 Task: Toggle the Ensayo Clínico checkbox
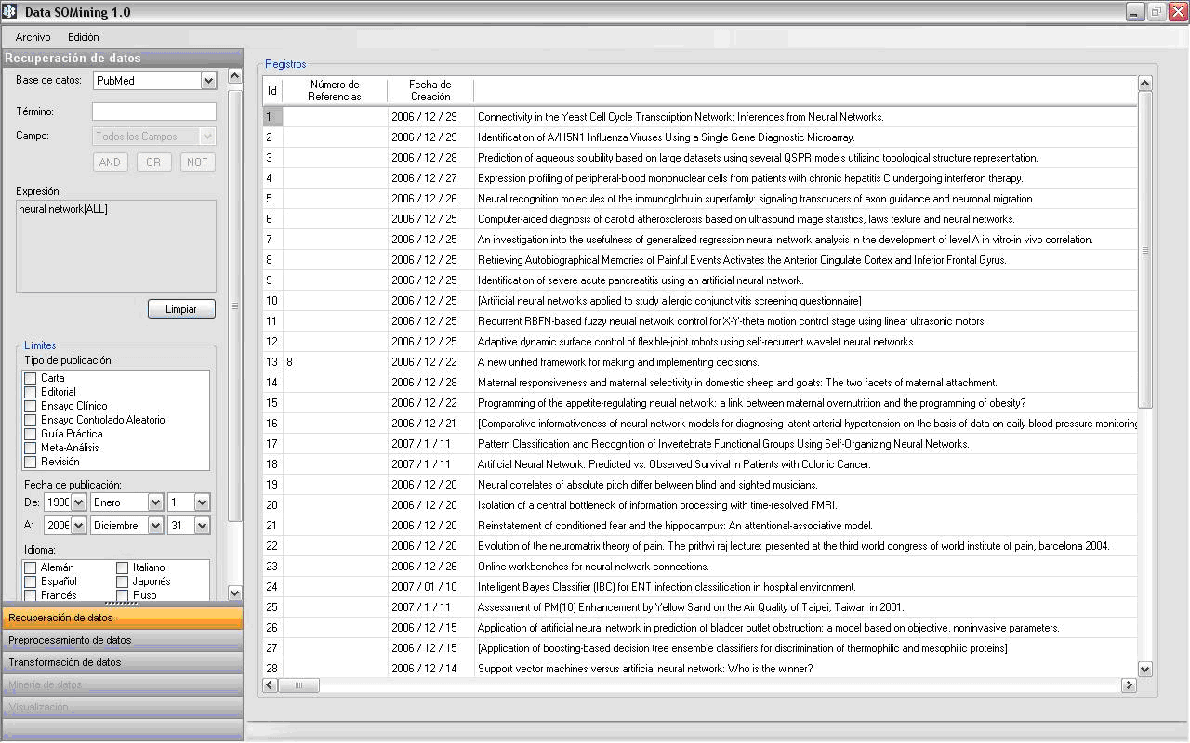coord(31,406)
